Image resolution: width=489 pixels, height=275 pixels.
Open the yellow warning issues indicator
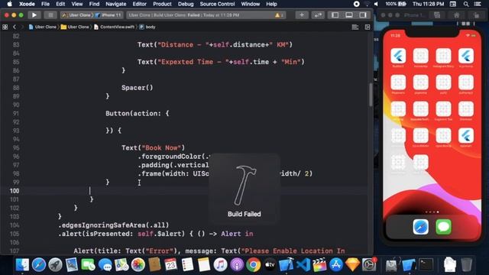[279, 15]
